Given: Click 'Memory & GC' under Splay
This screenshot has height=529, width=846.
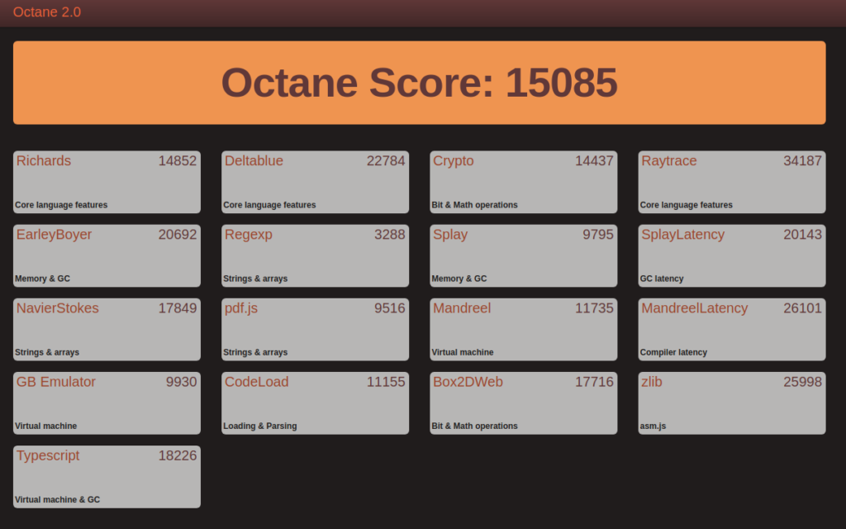Looking at the screenshot, I should [459, 279].
